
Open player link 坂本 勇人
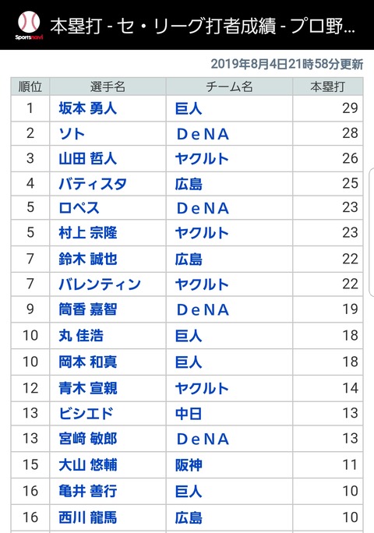point(88,108)
